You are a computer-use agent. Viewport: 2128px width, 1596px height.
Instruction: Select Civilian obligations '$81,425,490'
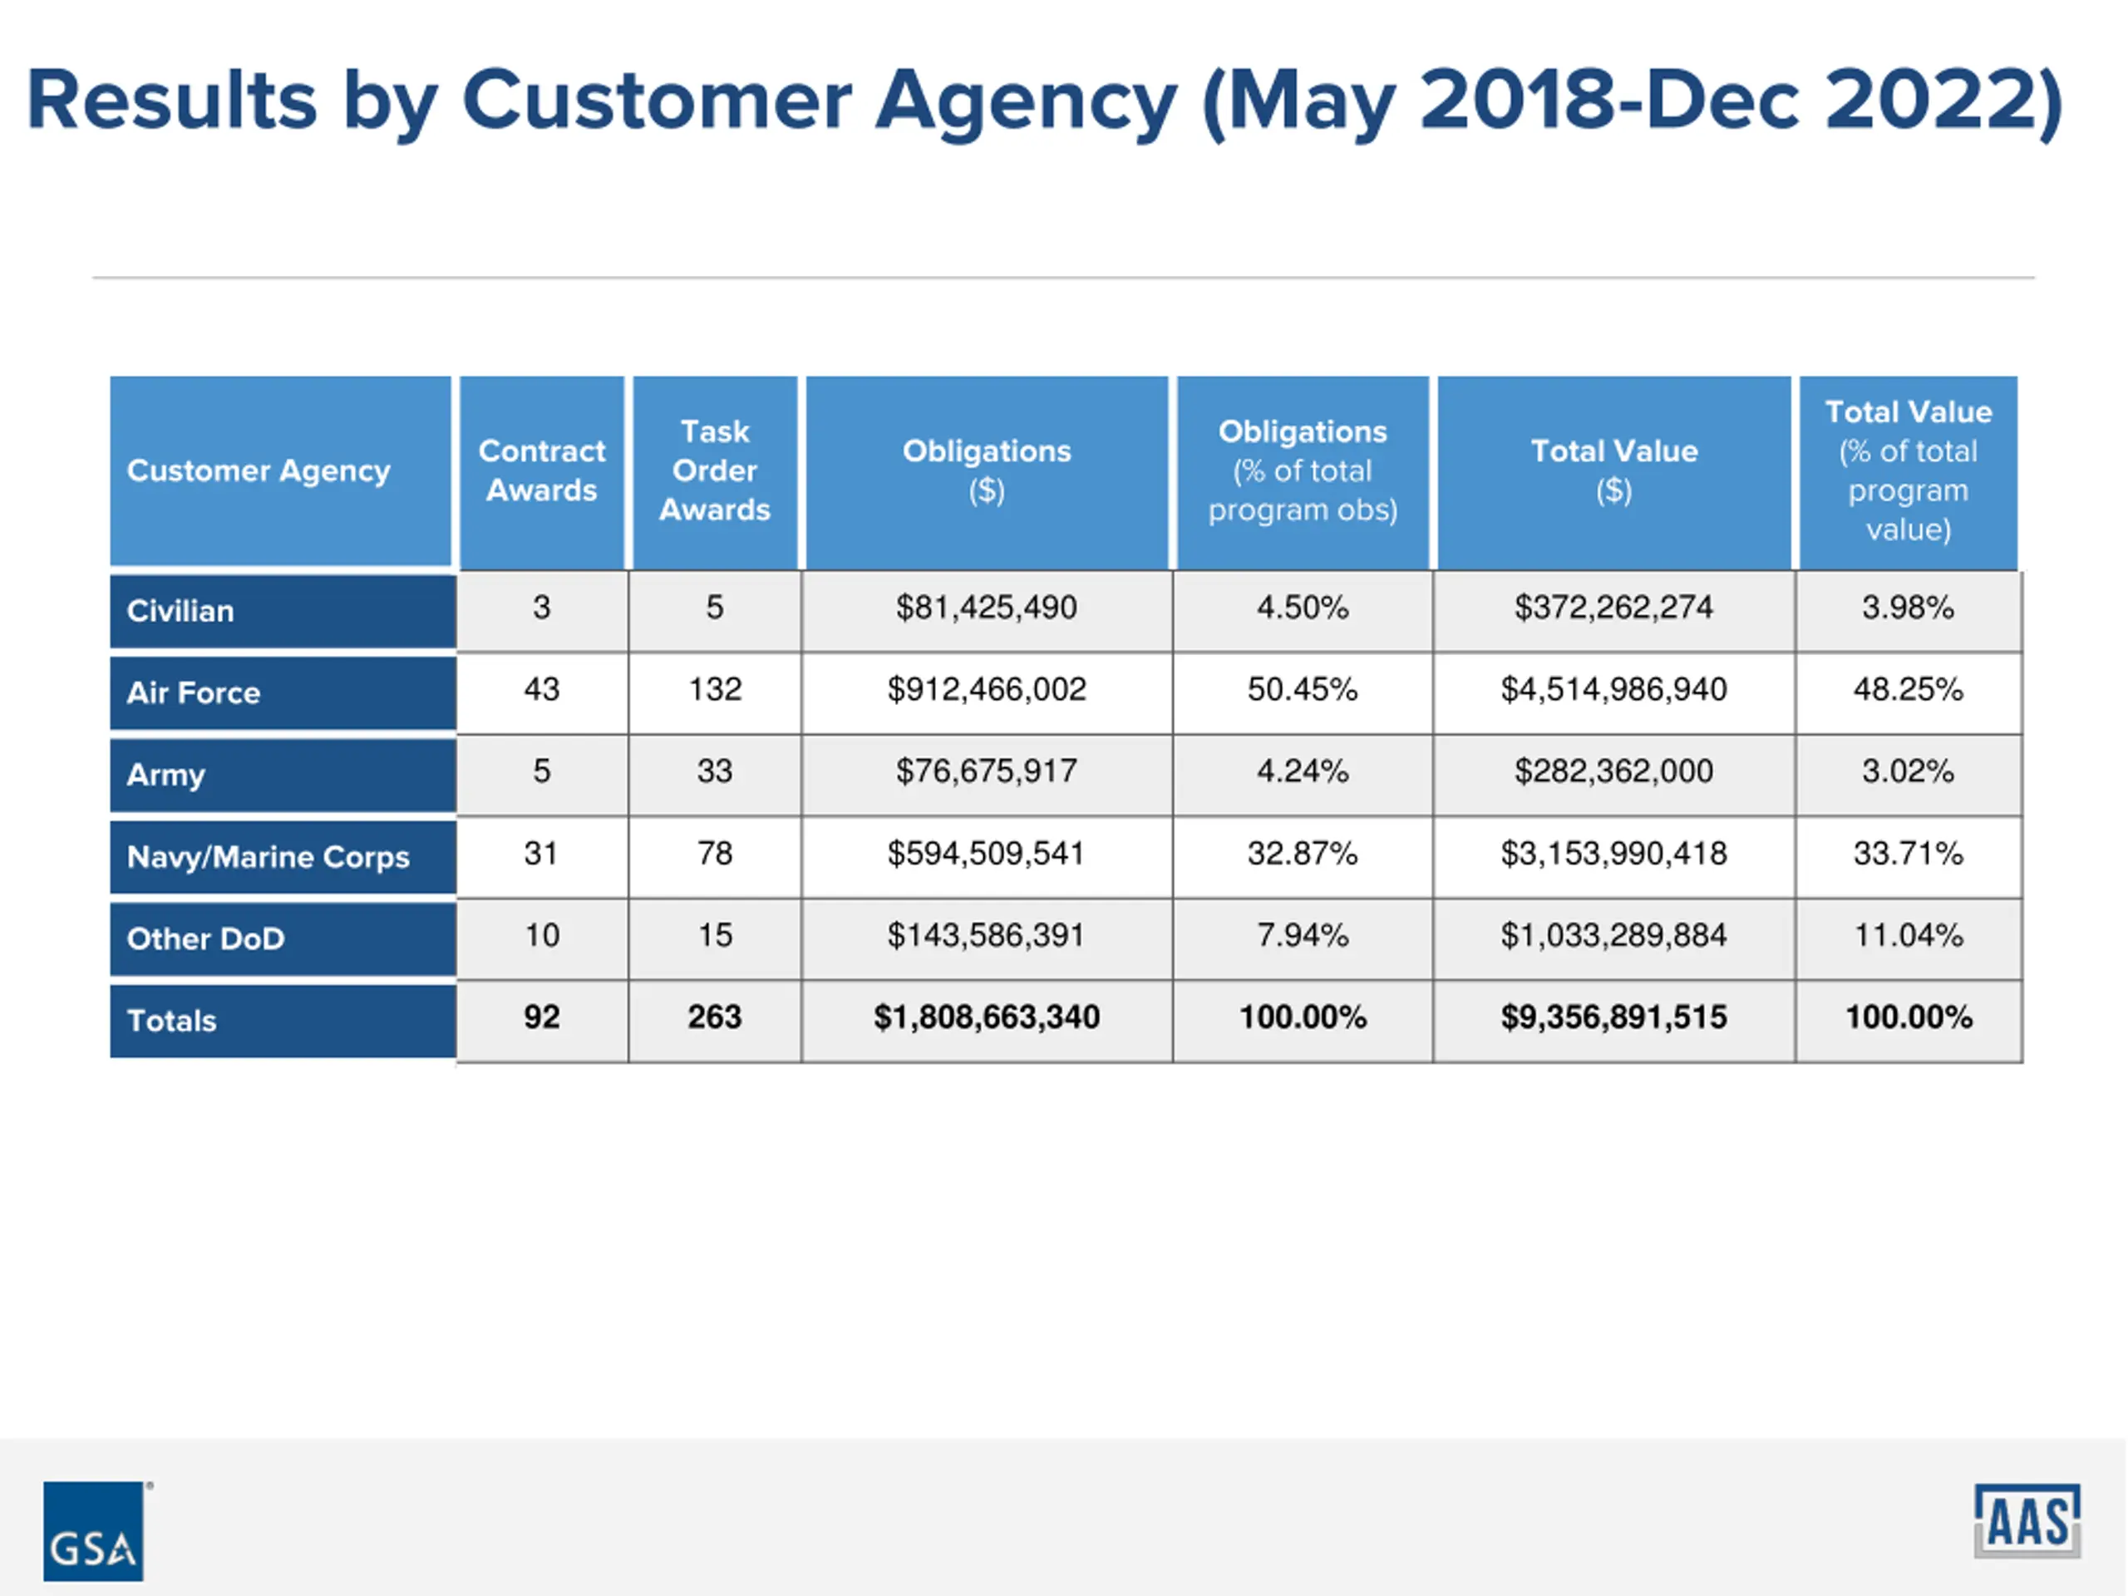[x=987, y=610]
